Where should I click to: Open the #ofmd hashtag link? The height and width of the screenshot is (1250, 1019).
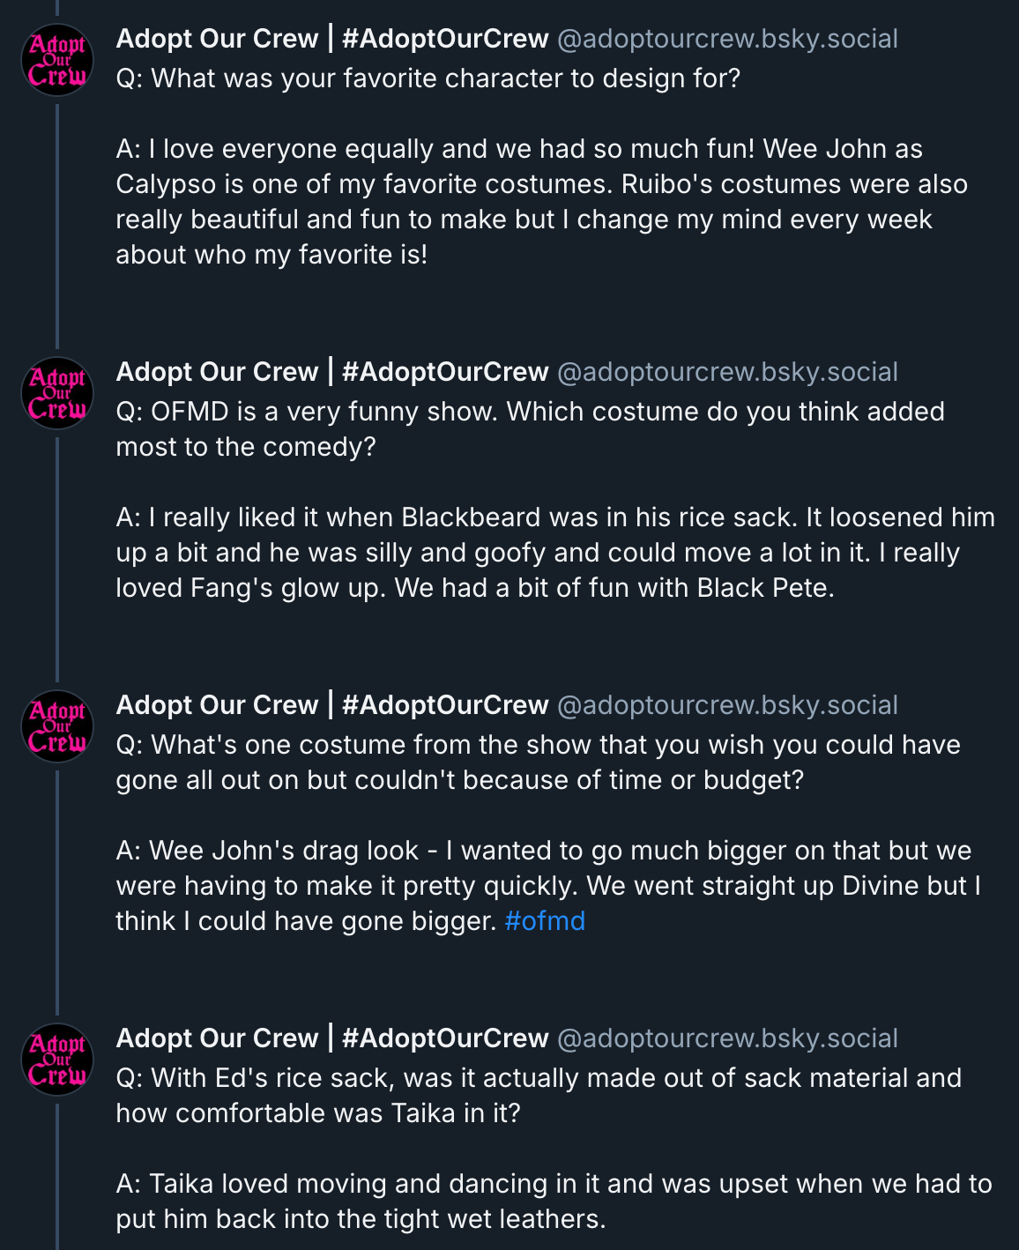pos(544,921)
